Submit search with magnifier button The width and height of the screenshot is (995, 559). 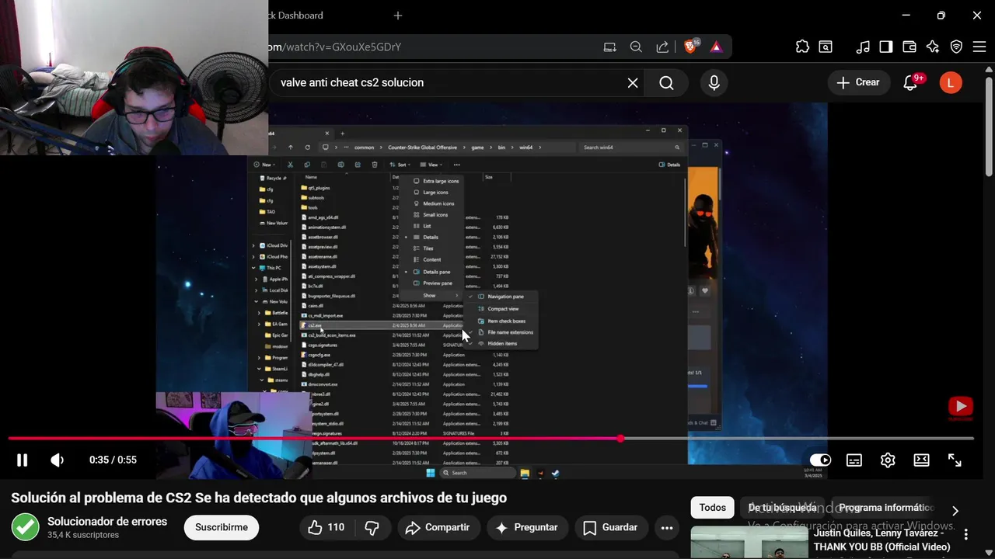(666, 83)
